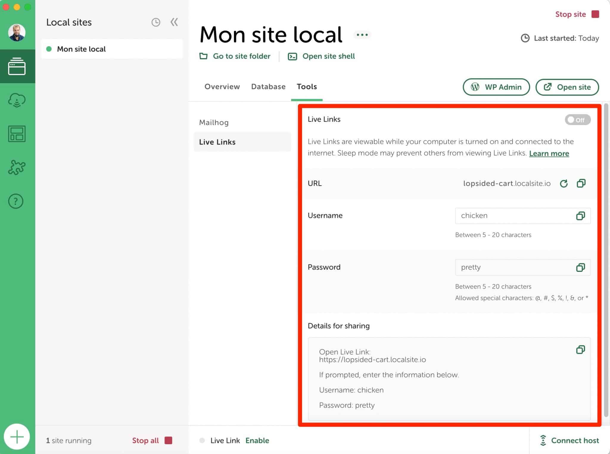Click the user avatar in sidebar
The height and width of the screenshot is (454, 610).
tap(17, 32)
